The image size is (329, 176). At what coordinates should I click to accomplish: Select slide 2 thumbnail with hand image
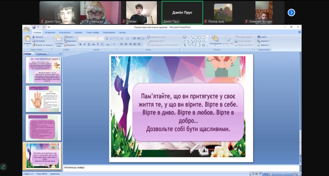(43, 99)
